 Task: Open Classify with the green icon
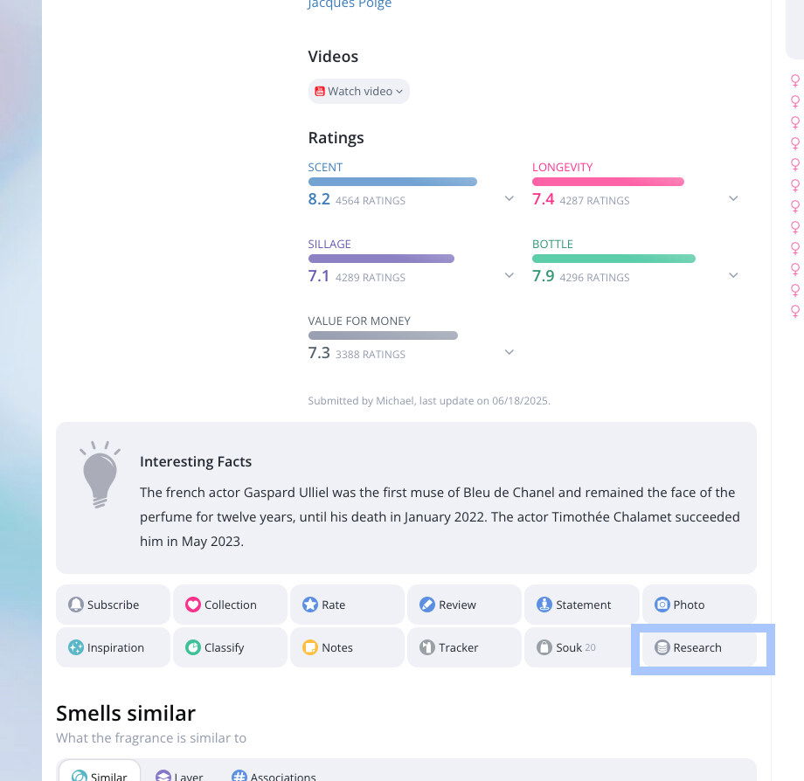193,647
